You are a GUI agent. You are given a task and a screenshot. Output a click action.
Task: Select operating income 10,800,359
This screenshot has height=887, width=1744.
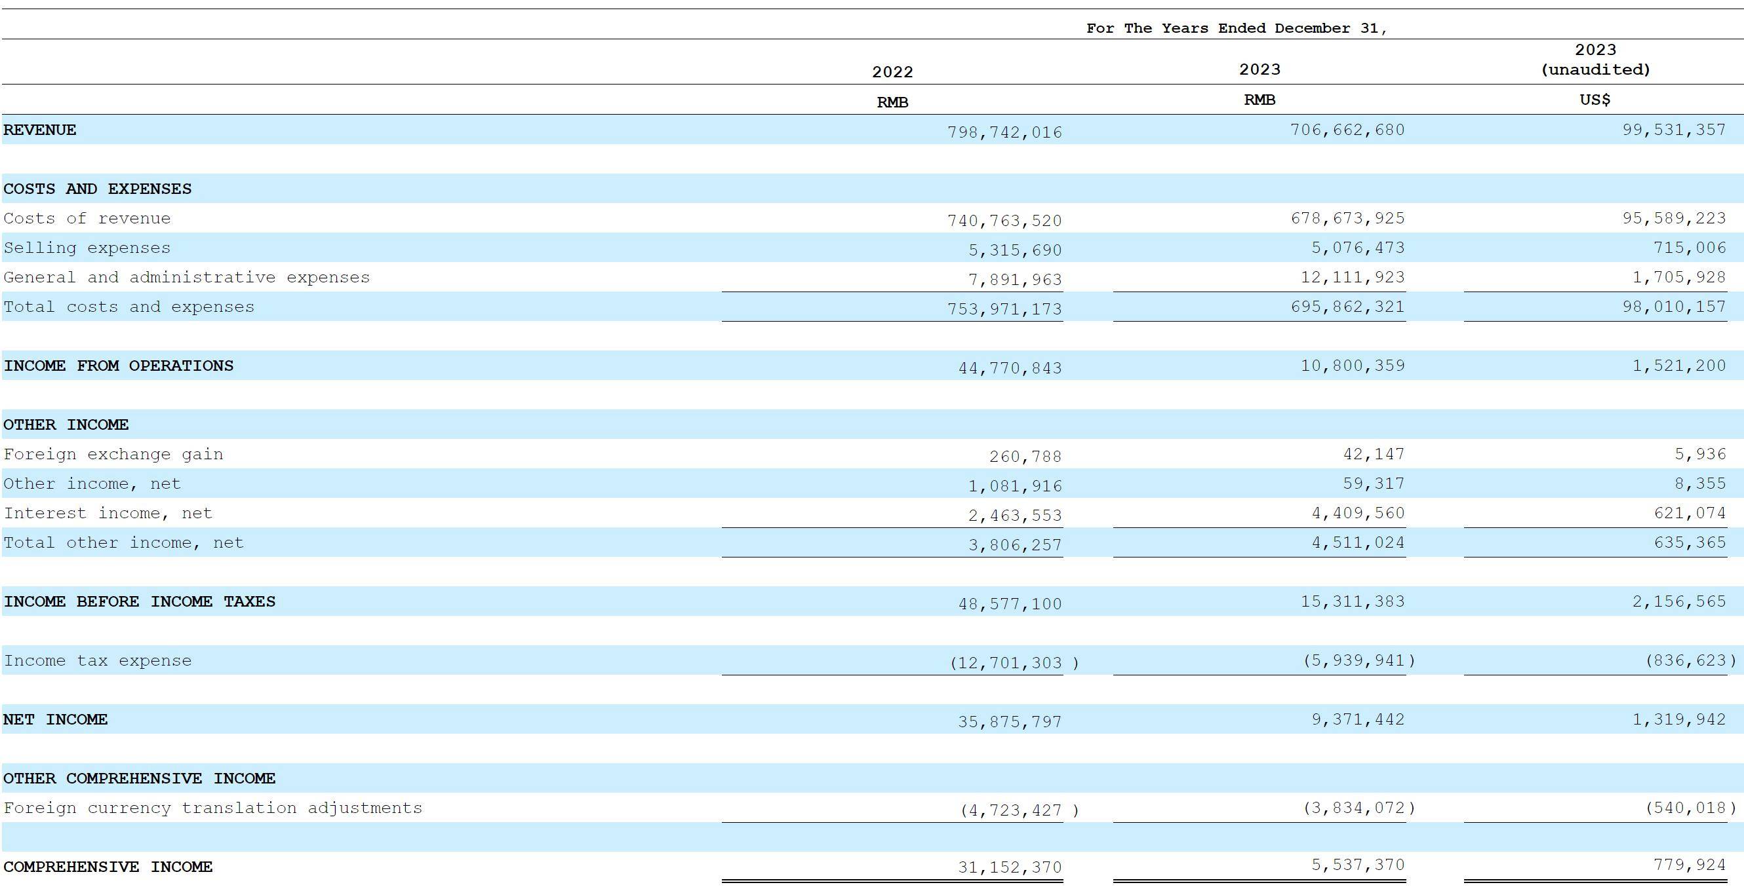point(1353,366)
